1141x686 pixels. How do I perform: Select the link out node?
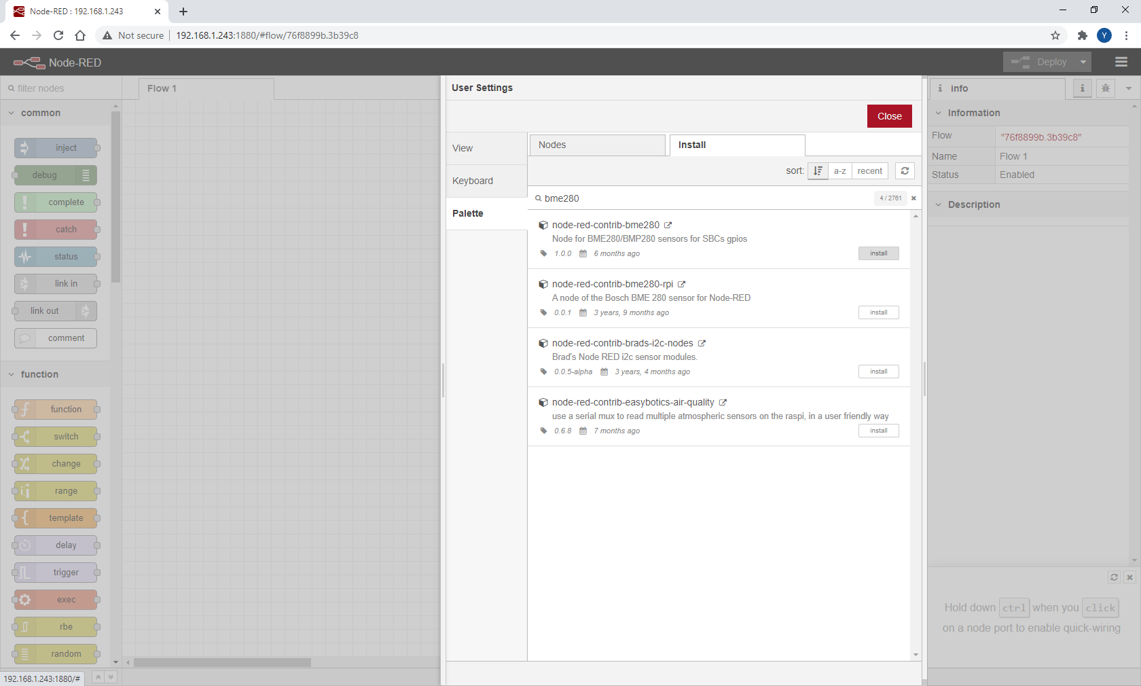56,311
